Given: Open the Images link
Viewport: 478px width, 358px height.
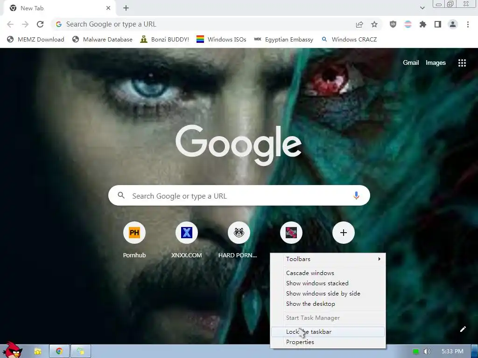Looking at the screenshot, I should 436,63.
